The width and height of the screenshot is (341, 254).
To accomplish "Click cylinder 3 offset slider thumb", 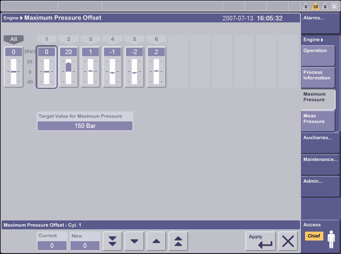I will pos(90,70).
